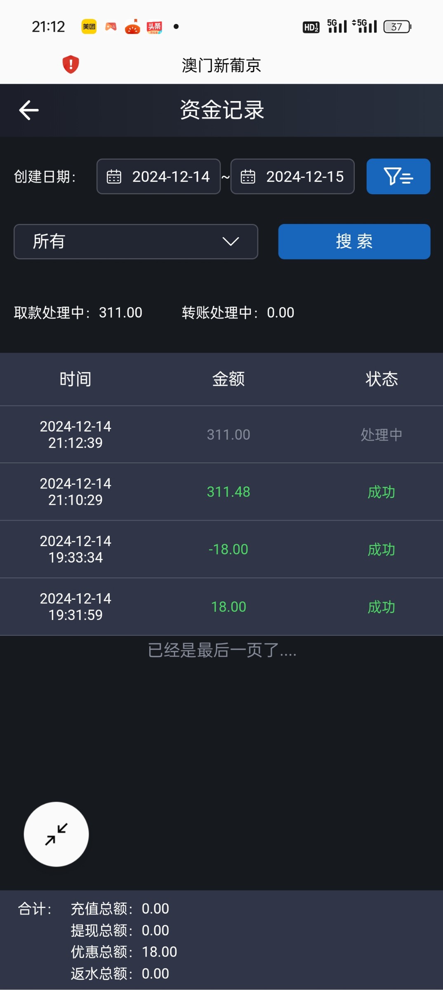The width and height of the screenshot is (443, 990).
Task: Tap the end date calendar icon
Action: tap(248, 177)
